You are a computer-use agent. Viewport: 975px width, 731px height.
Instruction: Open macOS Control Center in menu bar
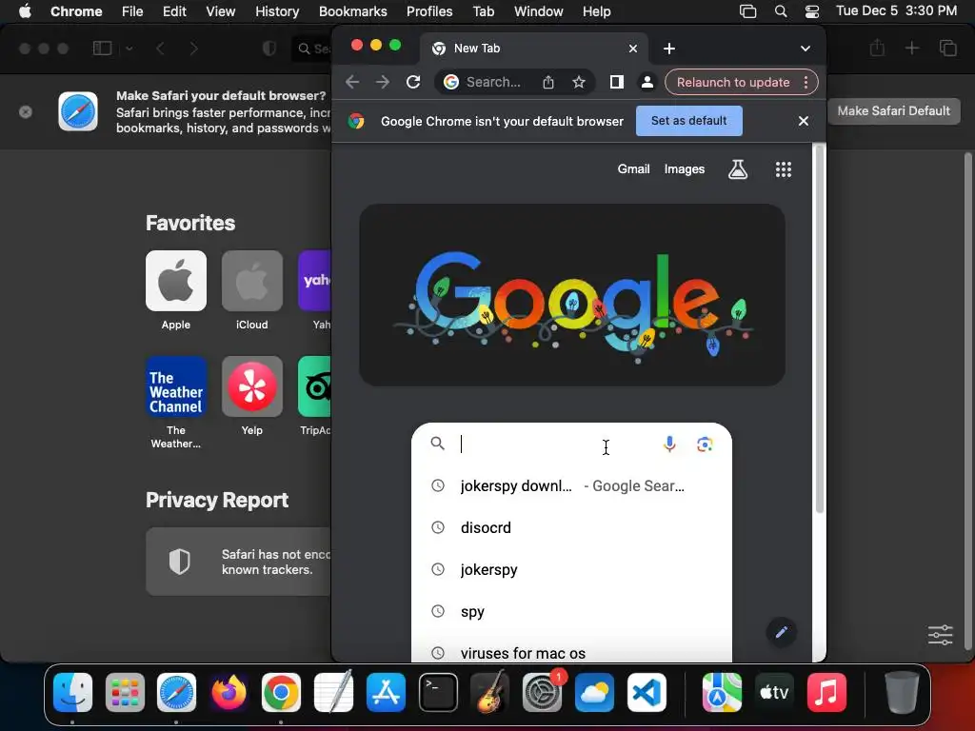coord(811,11)
